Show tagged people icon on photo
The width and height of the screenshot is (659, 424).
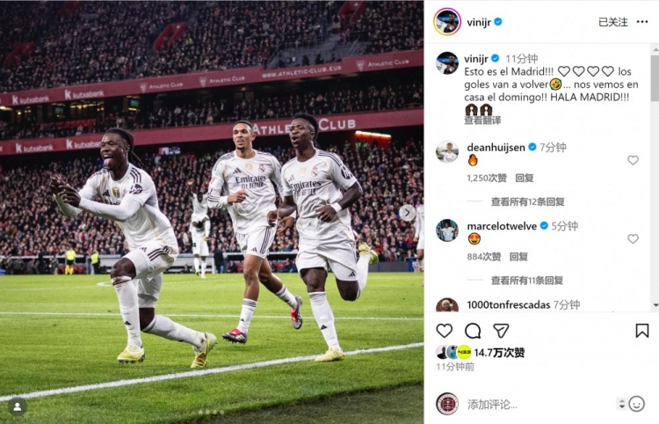18,406
